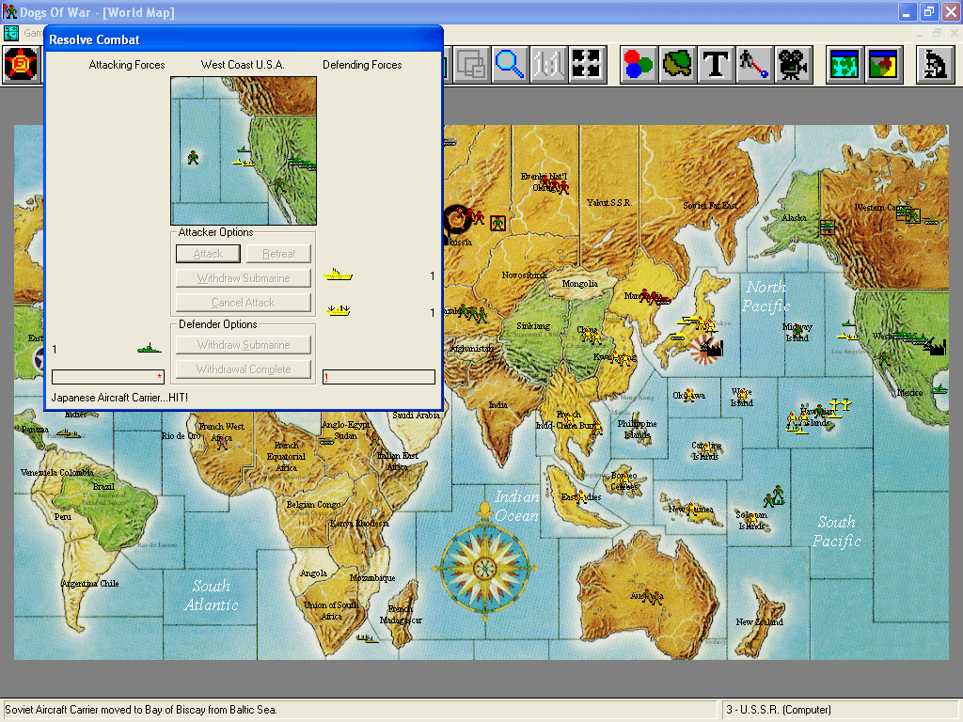The width and height of the screenshot is (963, 722).
Task: Click attacker's Withdraw Submarine button
Action: (244, 278)
